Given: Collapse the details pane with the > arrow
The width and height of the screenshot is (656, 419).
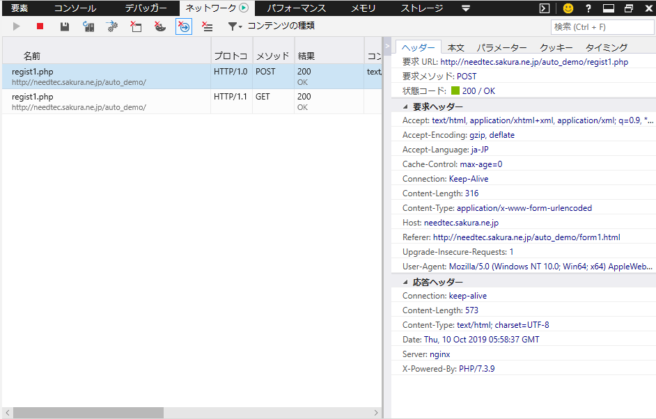Looking at the screenshot, I should coord(387,46).
